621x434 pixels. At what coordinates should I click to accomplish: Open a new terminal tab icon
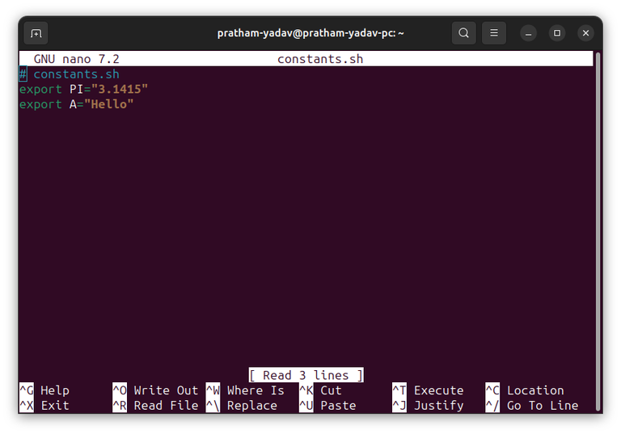pyautogui.click(x=36, y=33)
